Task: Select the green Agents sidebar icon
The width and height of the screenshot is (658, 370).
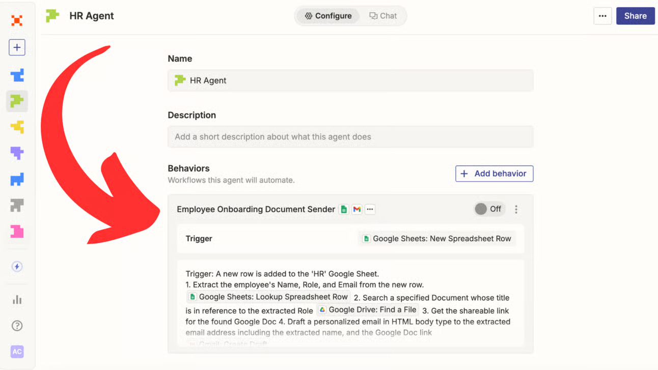Action: click(17, 101)
